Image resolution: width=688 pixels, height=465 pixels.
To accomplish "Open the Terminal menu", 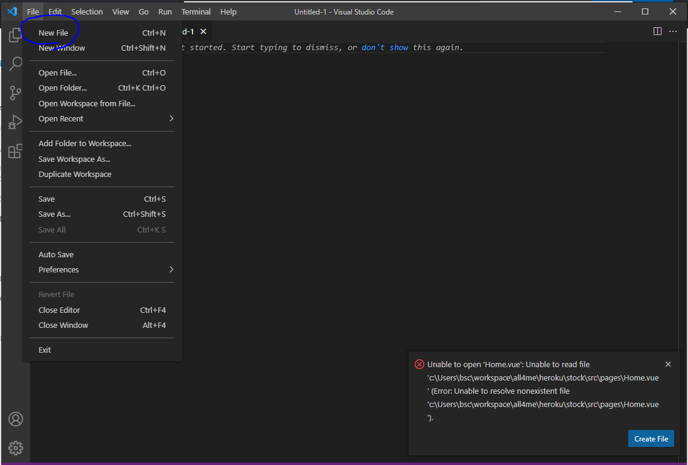I will pyautogui.click(x=196, y=12).
